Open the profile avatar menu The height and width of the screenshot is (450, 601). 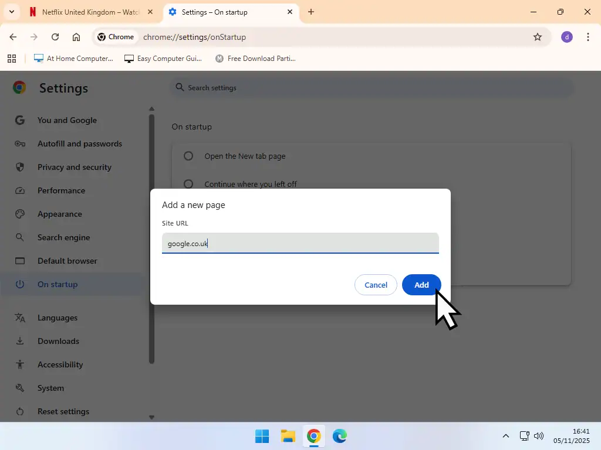click(566, 36)
